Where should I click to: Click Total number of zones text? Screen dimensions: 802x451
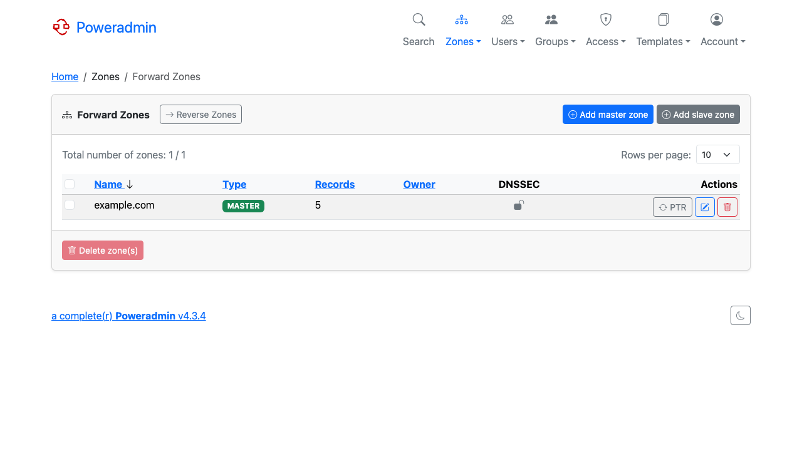pyautogui.click(x=124, y=155)
